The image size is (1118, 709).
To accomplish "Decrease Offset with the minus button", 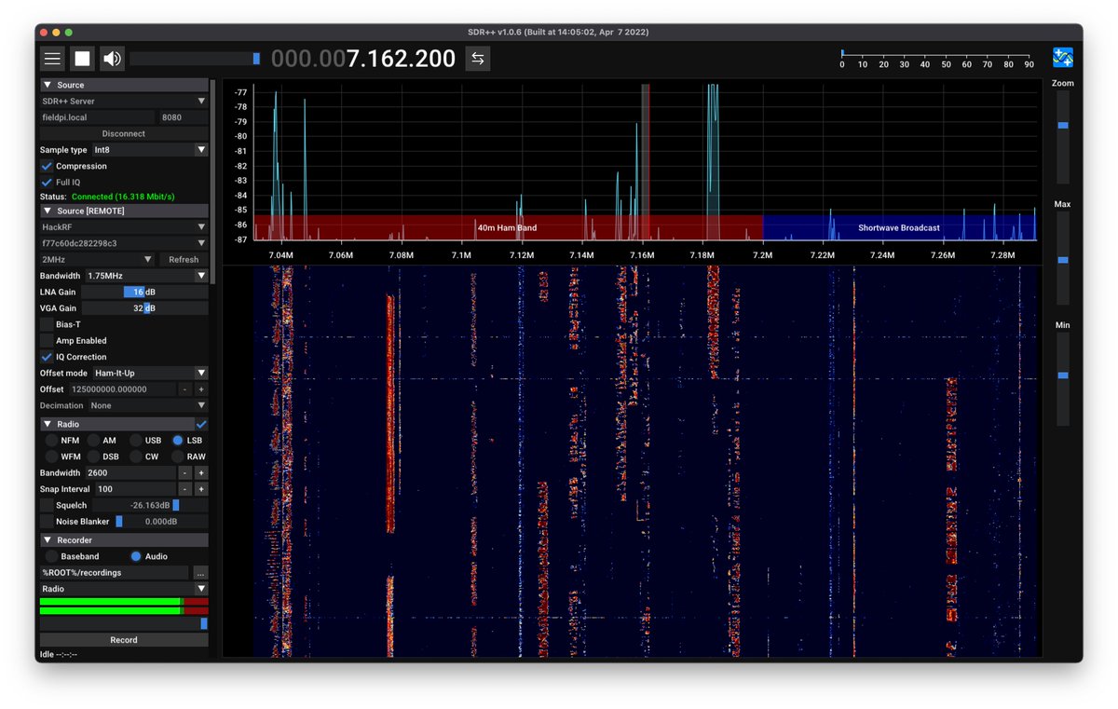I will coord(185,389).
